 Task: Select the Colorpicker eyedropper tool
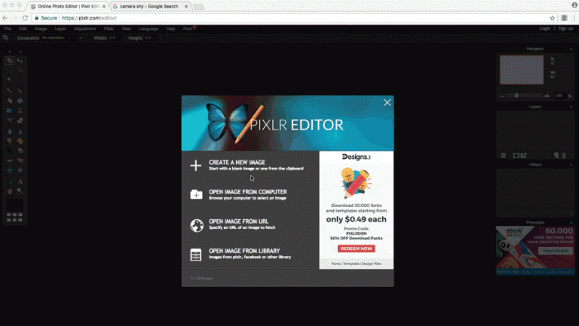pos(10,181)
